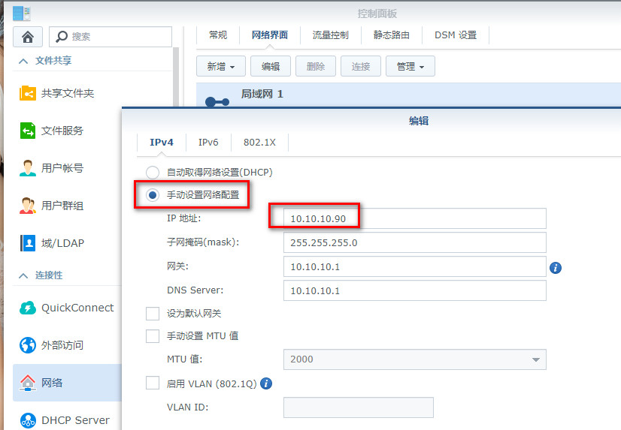Enable 启用 VLAN (802.1Q) checkbox
This screenshot has height=430, width=621.
coord(153,383)
